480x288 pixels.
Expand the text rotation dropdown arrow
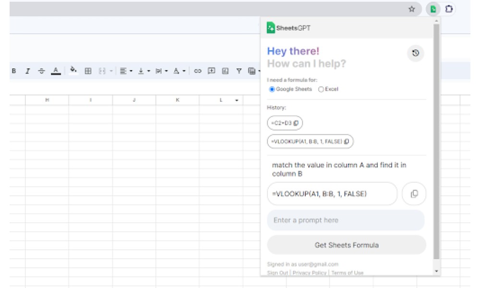tap(184, 71)
